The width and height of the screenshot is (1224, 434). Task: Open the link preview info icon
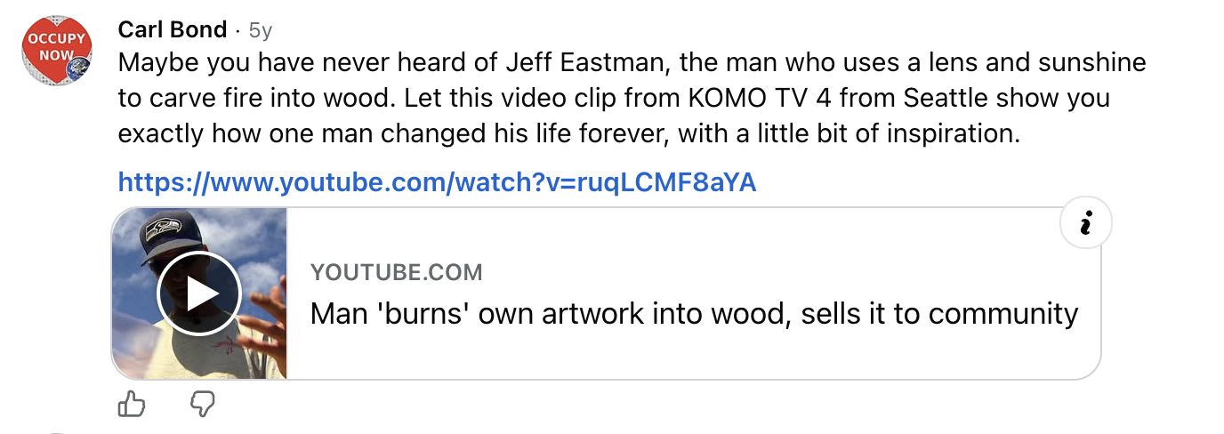pyautogui.click(x=1084, y=225)
